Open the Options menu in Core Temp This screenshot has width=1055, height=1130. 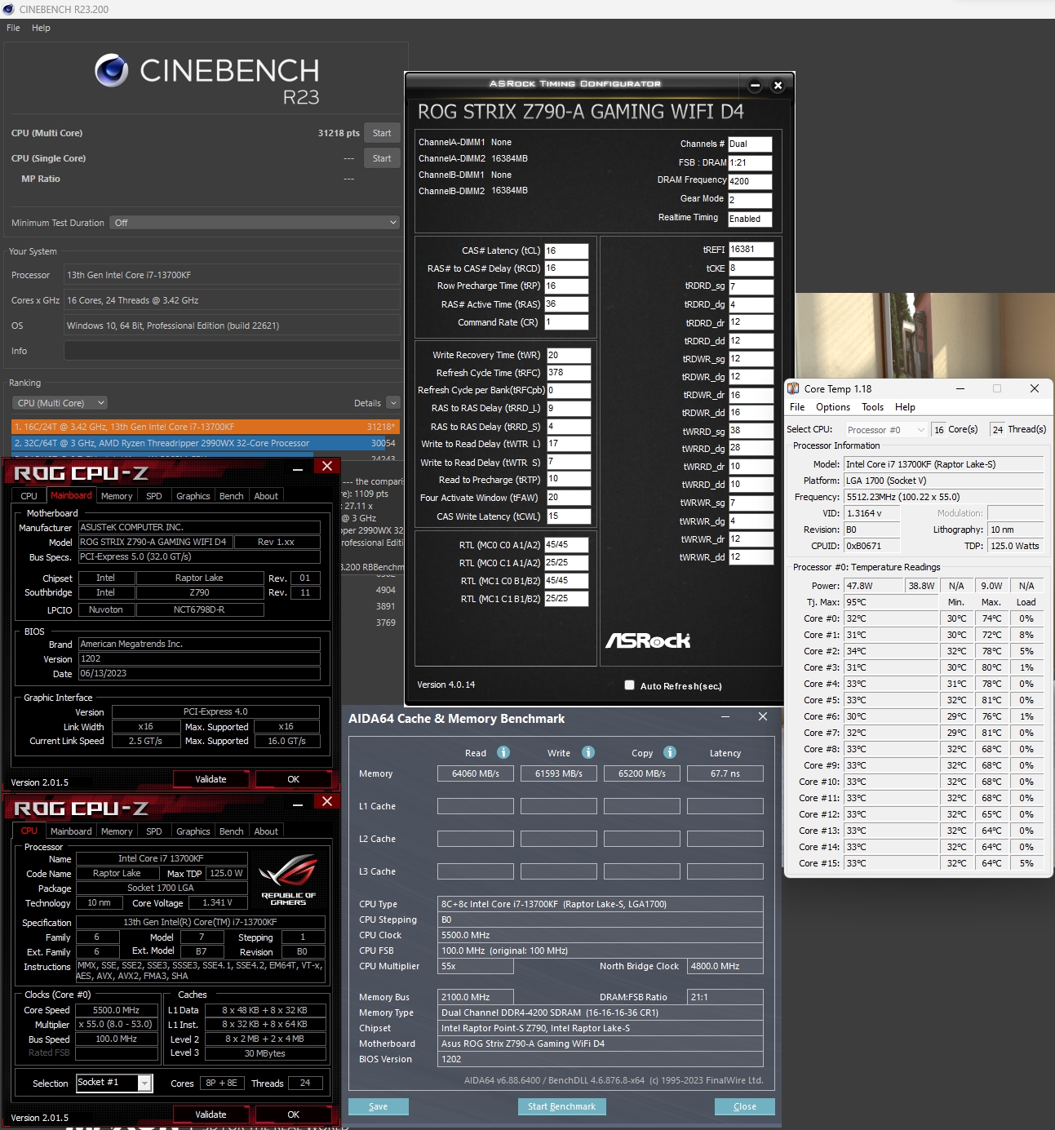(x=832, y=407)
